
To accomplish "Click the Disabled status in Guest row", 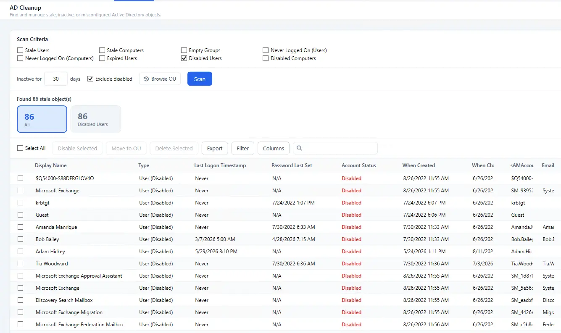I will (x=351, y=215).
